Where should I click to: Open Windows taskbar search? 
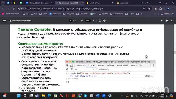(x=25, y=96)
